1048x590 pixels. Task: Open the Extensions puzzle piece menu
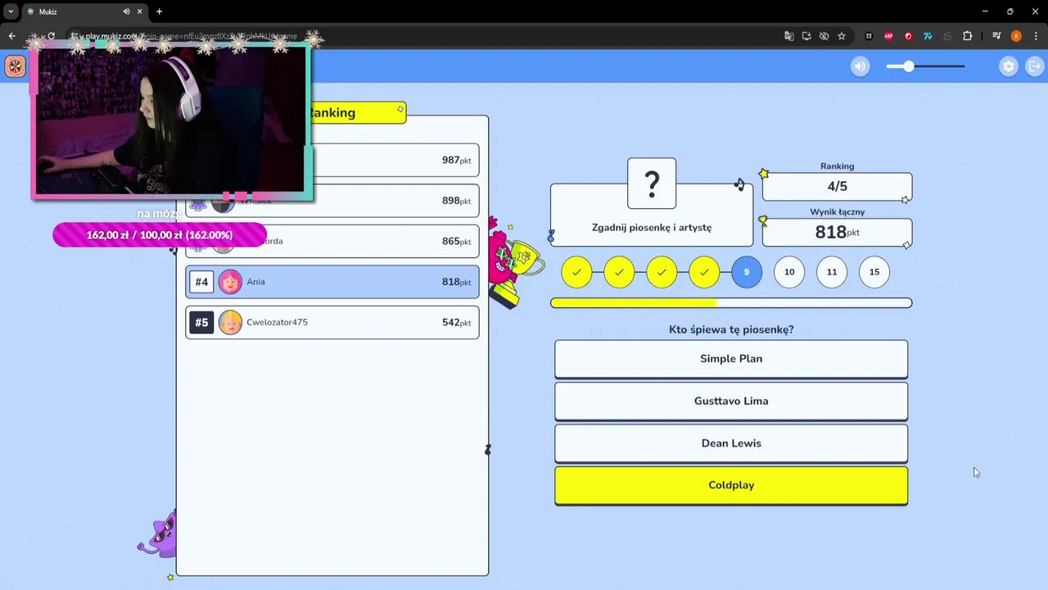(967, 36)
